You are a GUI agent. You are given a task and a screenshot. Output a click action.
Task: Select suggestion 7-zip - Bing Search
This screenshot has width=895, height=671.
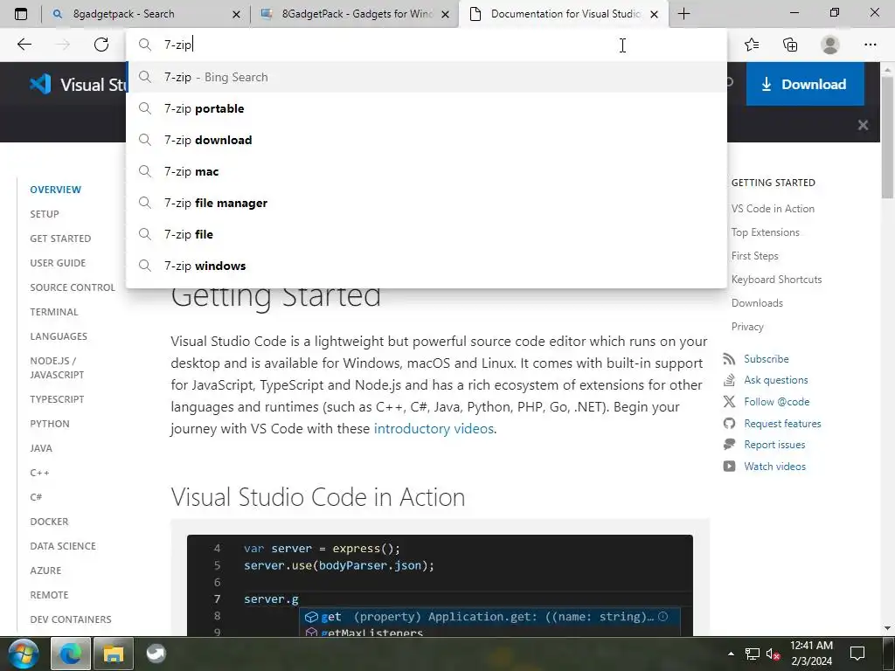[x=427, y=77]
